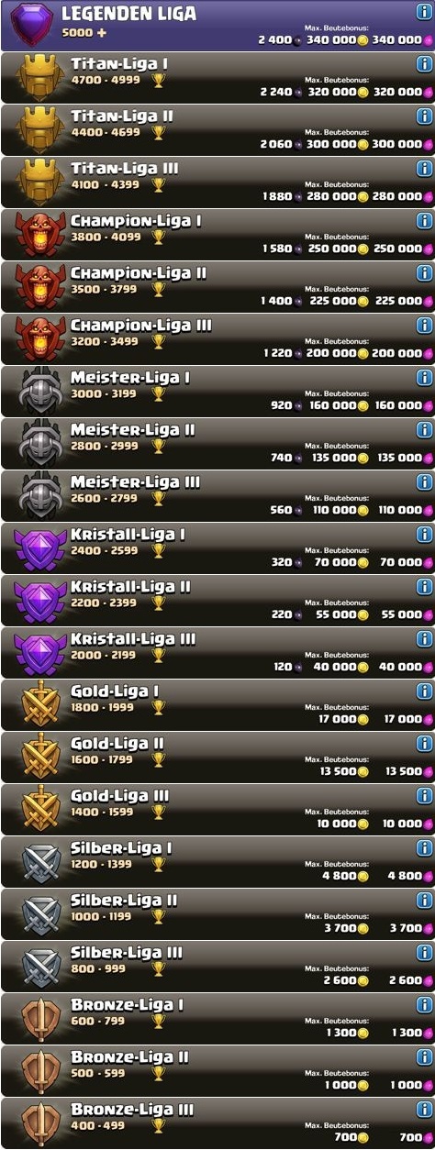This screenshot has height=1150, width=435.
Task: Show info for Meister-Liga III
Action: point(424,482)
